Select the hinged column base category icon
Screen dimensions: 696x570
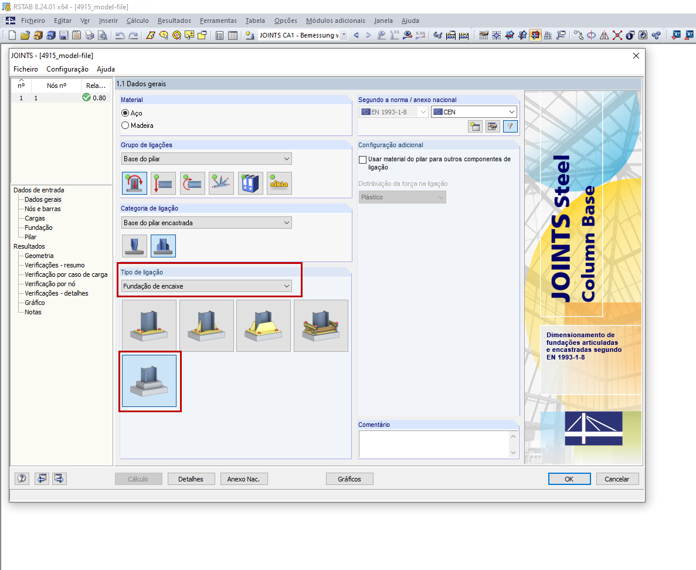(134, 246)
